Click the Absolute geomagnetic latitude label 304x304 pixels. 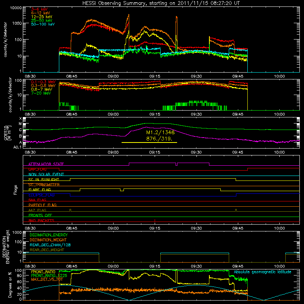click(x=263, y=272)
